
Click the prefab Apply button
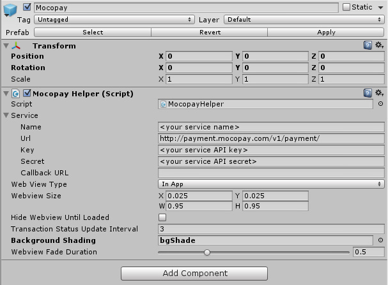click(326, 33)
